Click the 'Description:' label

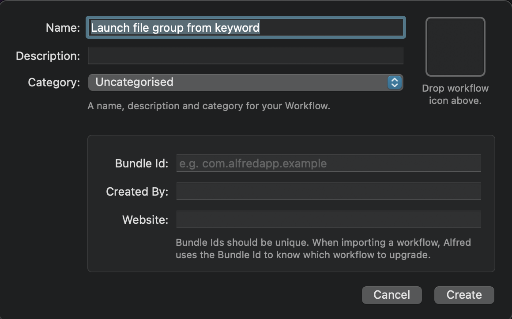tap(48, 56)
